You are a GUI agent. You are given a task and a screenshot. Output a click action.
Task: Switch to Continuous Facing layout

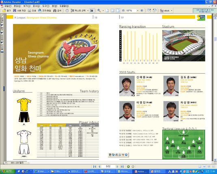209,166
